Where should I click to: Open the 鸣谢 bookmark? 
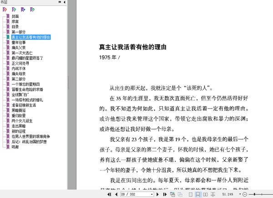[x=15, y=147]
